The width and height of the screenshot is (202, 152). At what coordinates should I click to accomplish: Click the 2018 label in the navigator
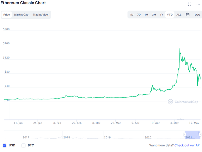(x=66, y=137)
